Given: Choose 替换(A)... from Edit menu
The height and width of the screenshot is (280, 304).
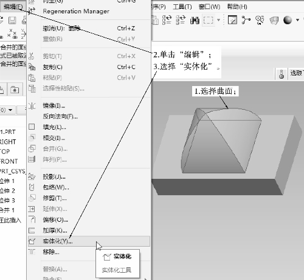Looking at the screenshot, I should click(x=89, y=269).
